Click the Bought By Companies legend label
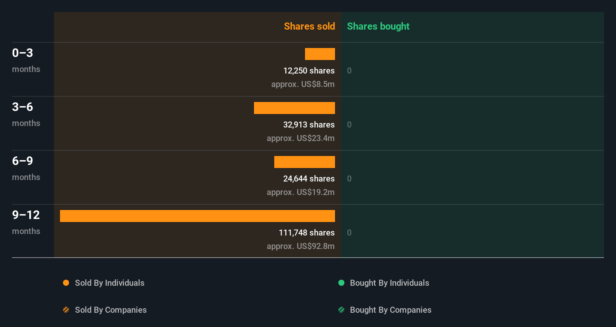The width and height of the screenshot is (616, 327). pos(391,310)
